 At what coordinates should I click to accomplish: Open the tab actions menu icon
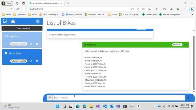click(x=24, y=3)
